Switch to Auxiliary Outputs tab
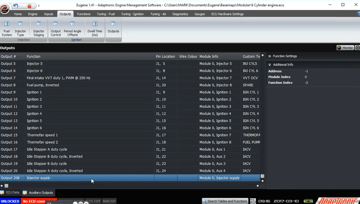The height and width of the screenshot is (204, 360). (x=38, y=193)
